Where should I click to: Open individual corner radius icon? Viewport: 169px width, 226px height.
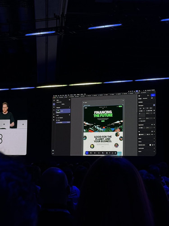(154, 127)
